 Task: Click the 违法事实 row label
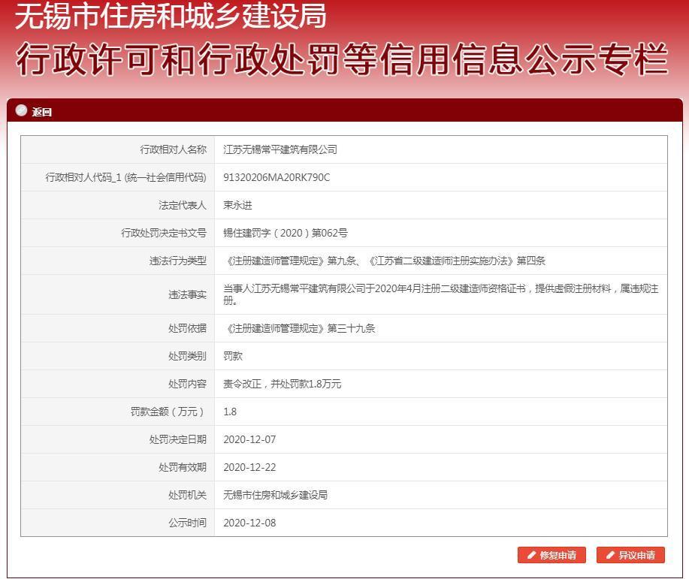[x=187, y=295]
